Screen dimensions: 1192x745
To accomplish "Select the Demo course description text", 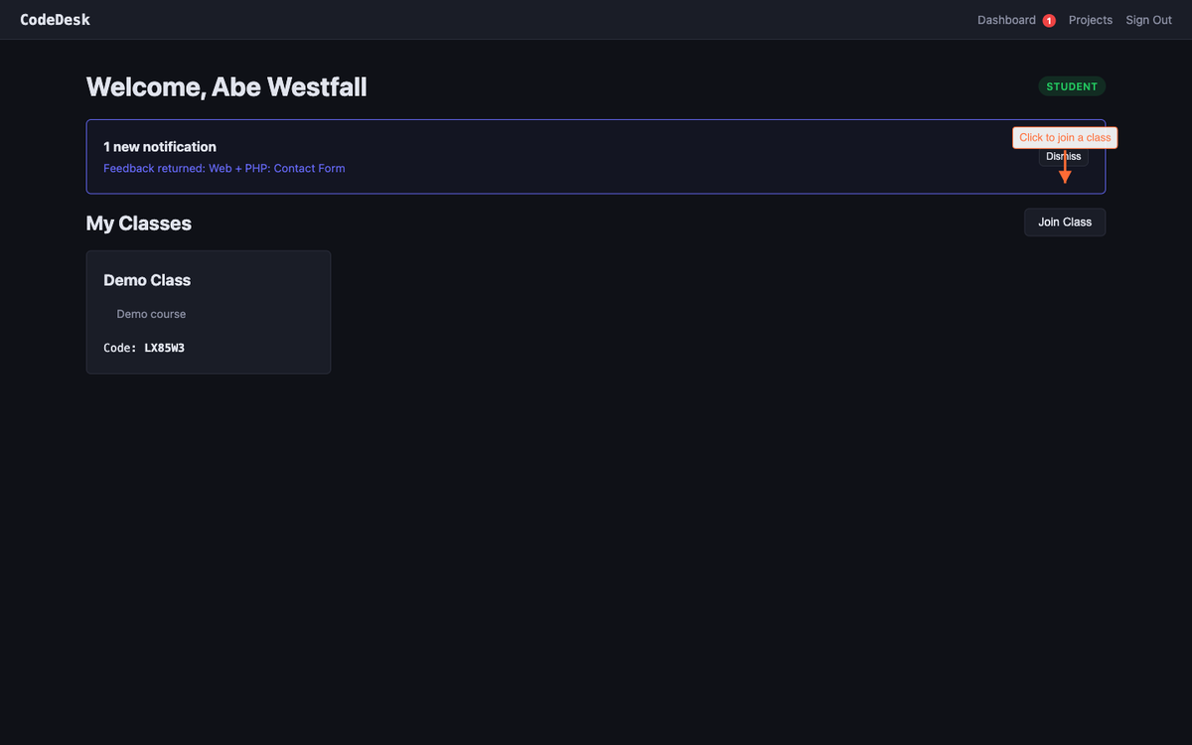I will 151,314.
